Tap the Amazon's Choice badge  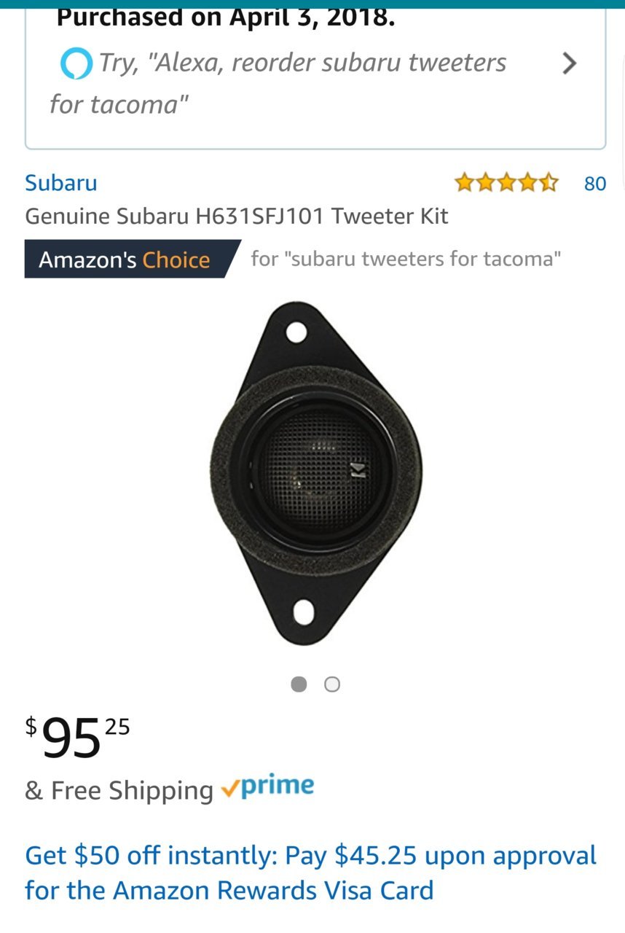tap(133, 259)
